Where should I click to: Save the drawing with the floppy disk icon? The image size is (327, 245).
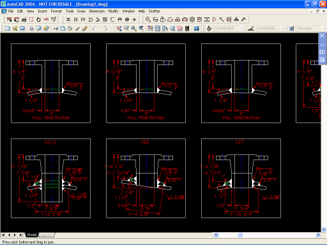(22, 28)
